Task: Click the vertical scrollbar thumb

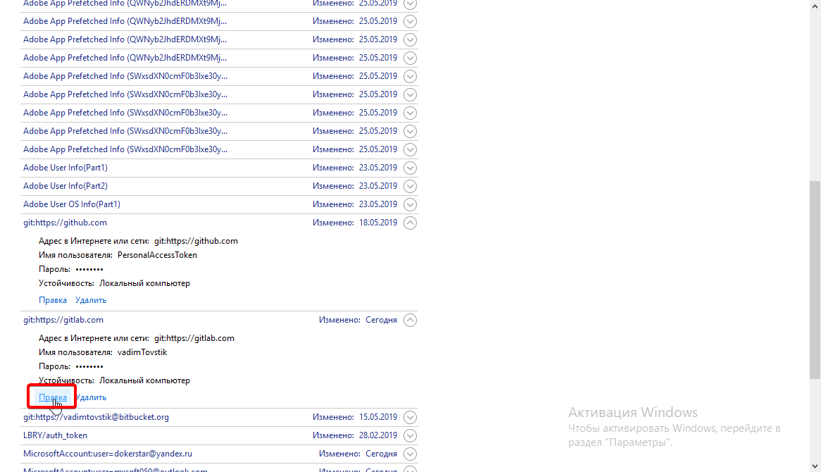Action: 815,280
